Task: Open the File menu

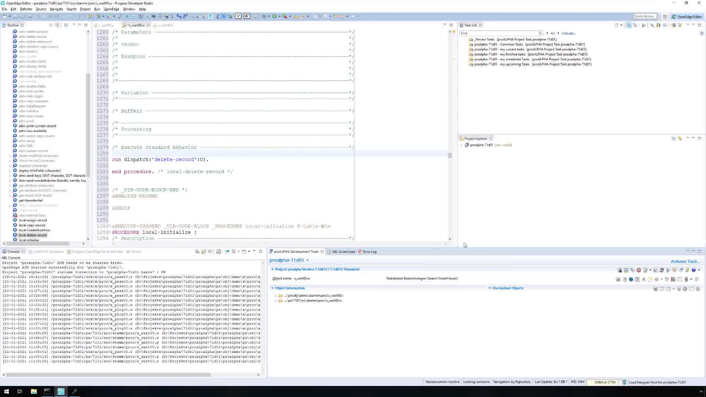Action: click(x=4, y=9)
